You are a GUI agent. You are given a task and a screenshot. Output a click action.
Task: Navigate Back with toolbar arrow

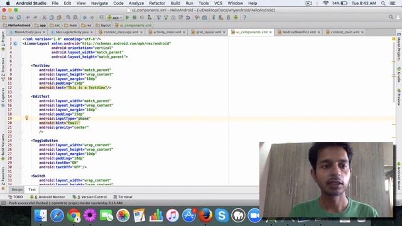[85, 18]
